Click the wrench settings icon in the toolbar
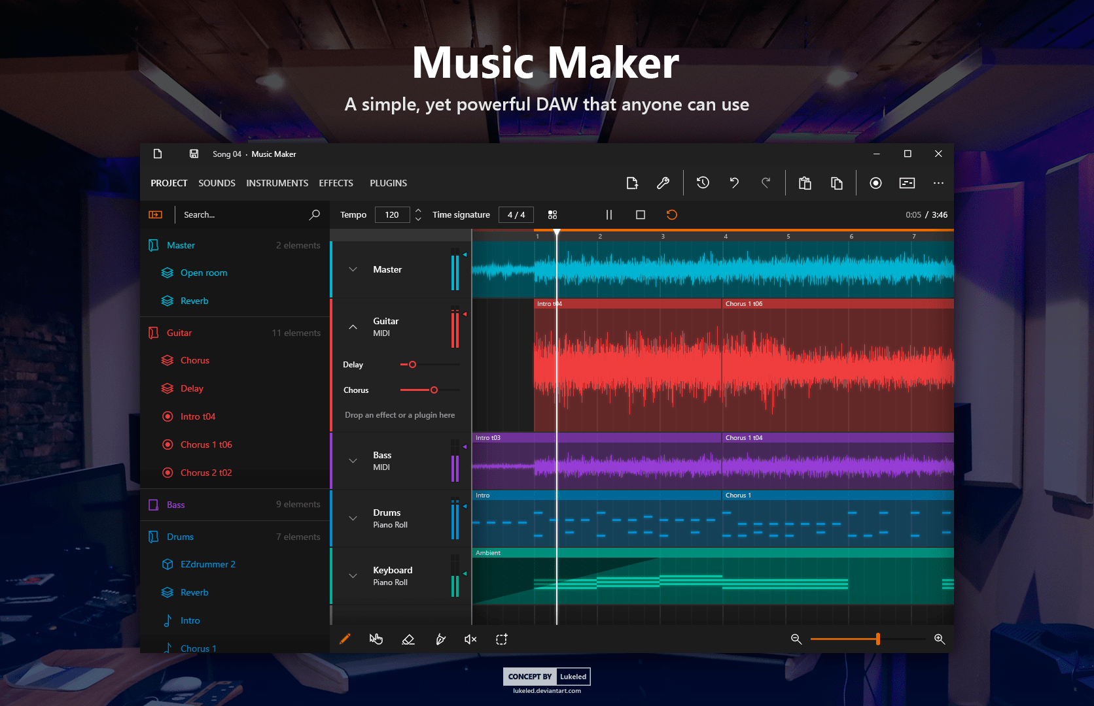Screen dimensions: 1094x706 click(x=663, y=183)
